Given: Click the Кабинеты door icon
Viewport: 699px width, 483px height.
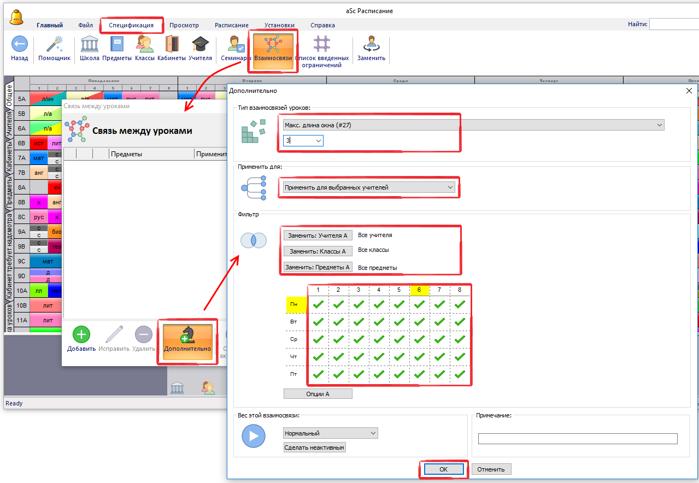Looking at the screenshot, I should click(172, 45).
